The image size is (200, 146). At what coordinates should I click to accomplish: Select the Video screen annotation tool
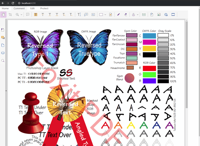pos(173,15)
